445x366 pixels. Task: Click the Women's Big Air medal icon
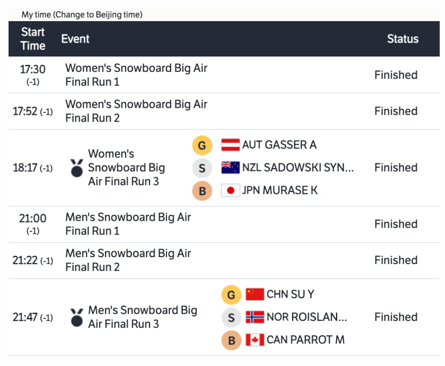pyautogui.click(x=76, y=168)
